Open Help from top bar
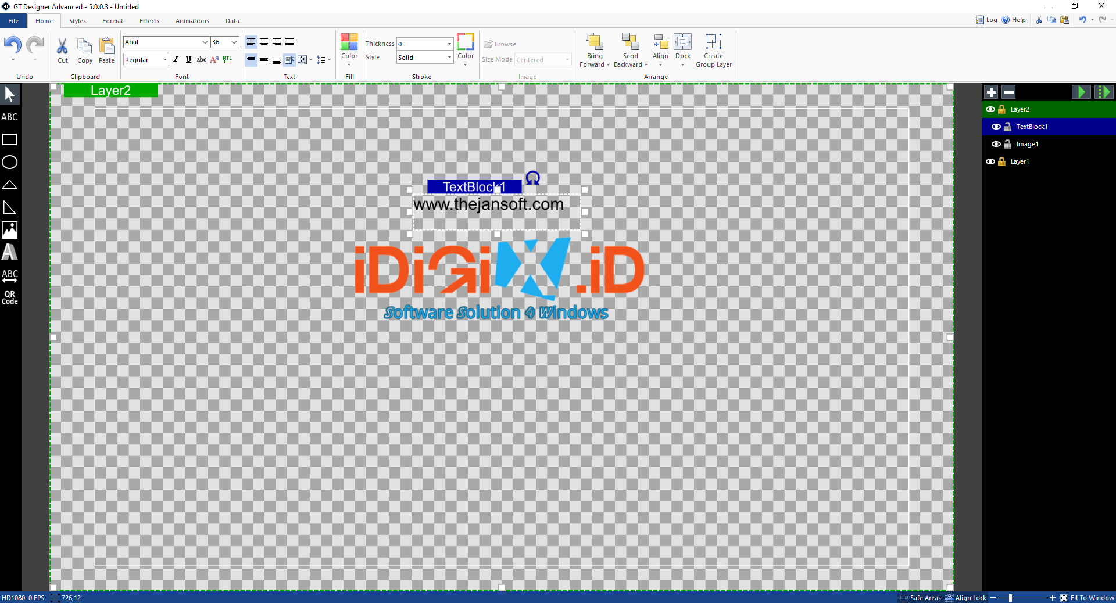This screenshot has width=1116, height=603. (x=1014, y=20)
